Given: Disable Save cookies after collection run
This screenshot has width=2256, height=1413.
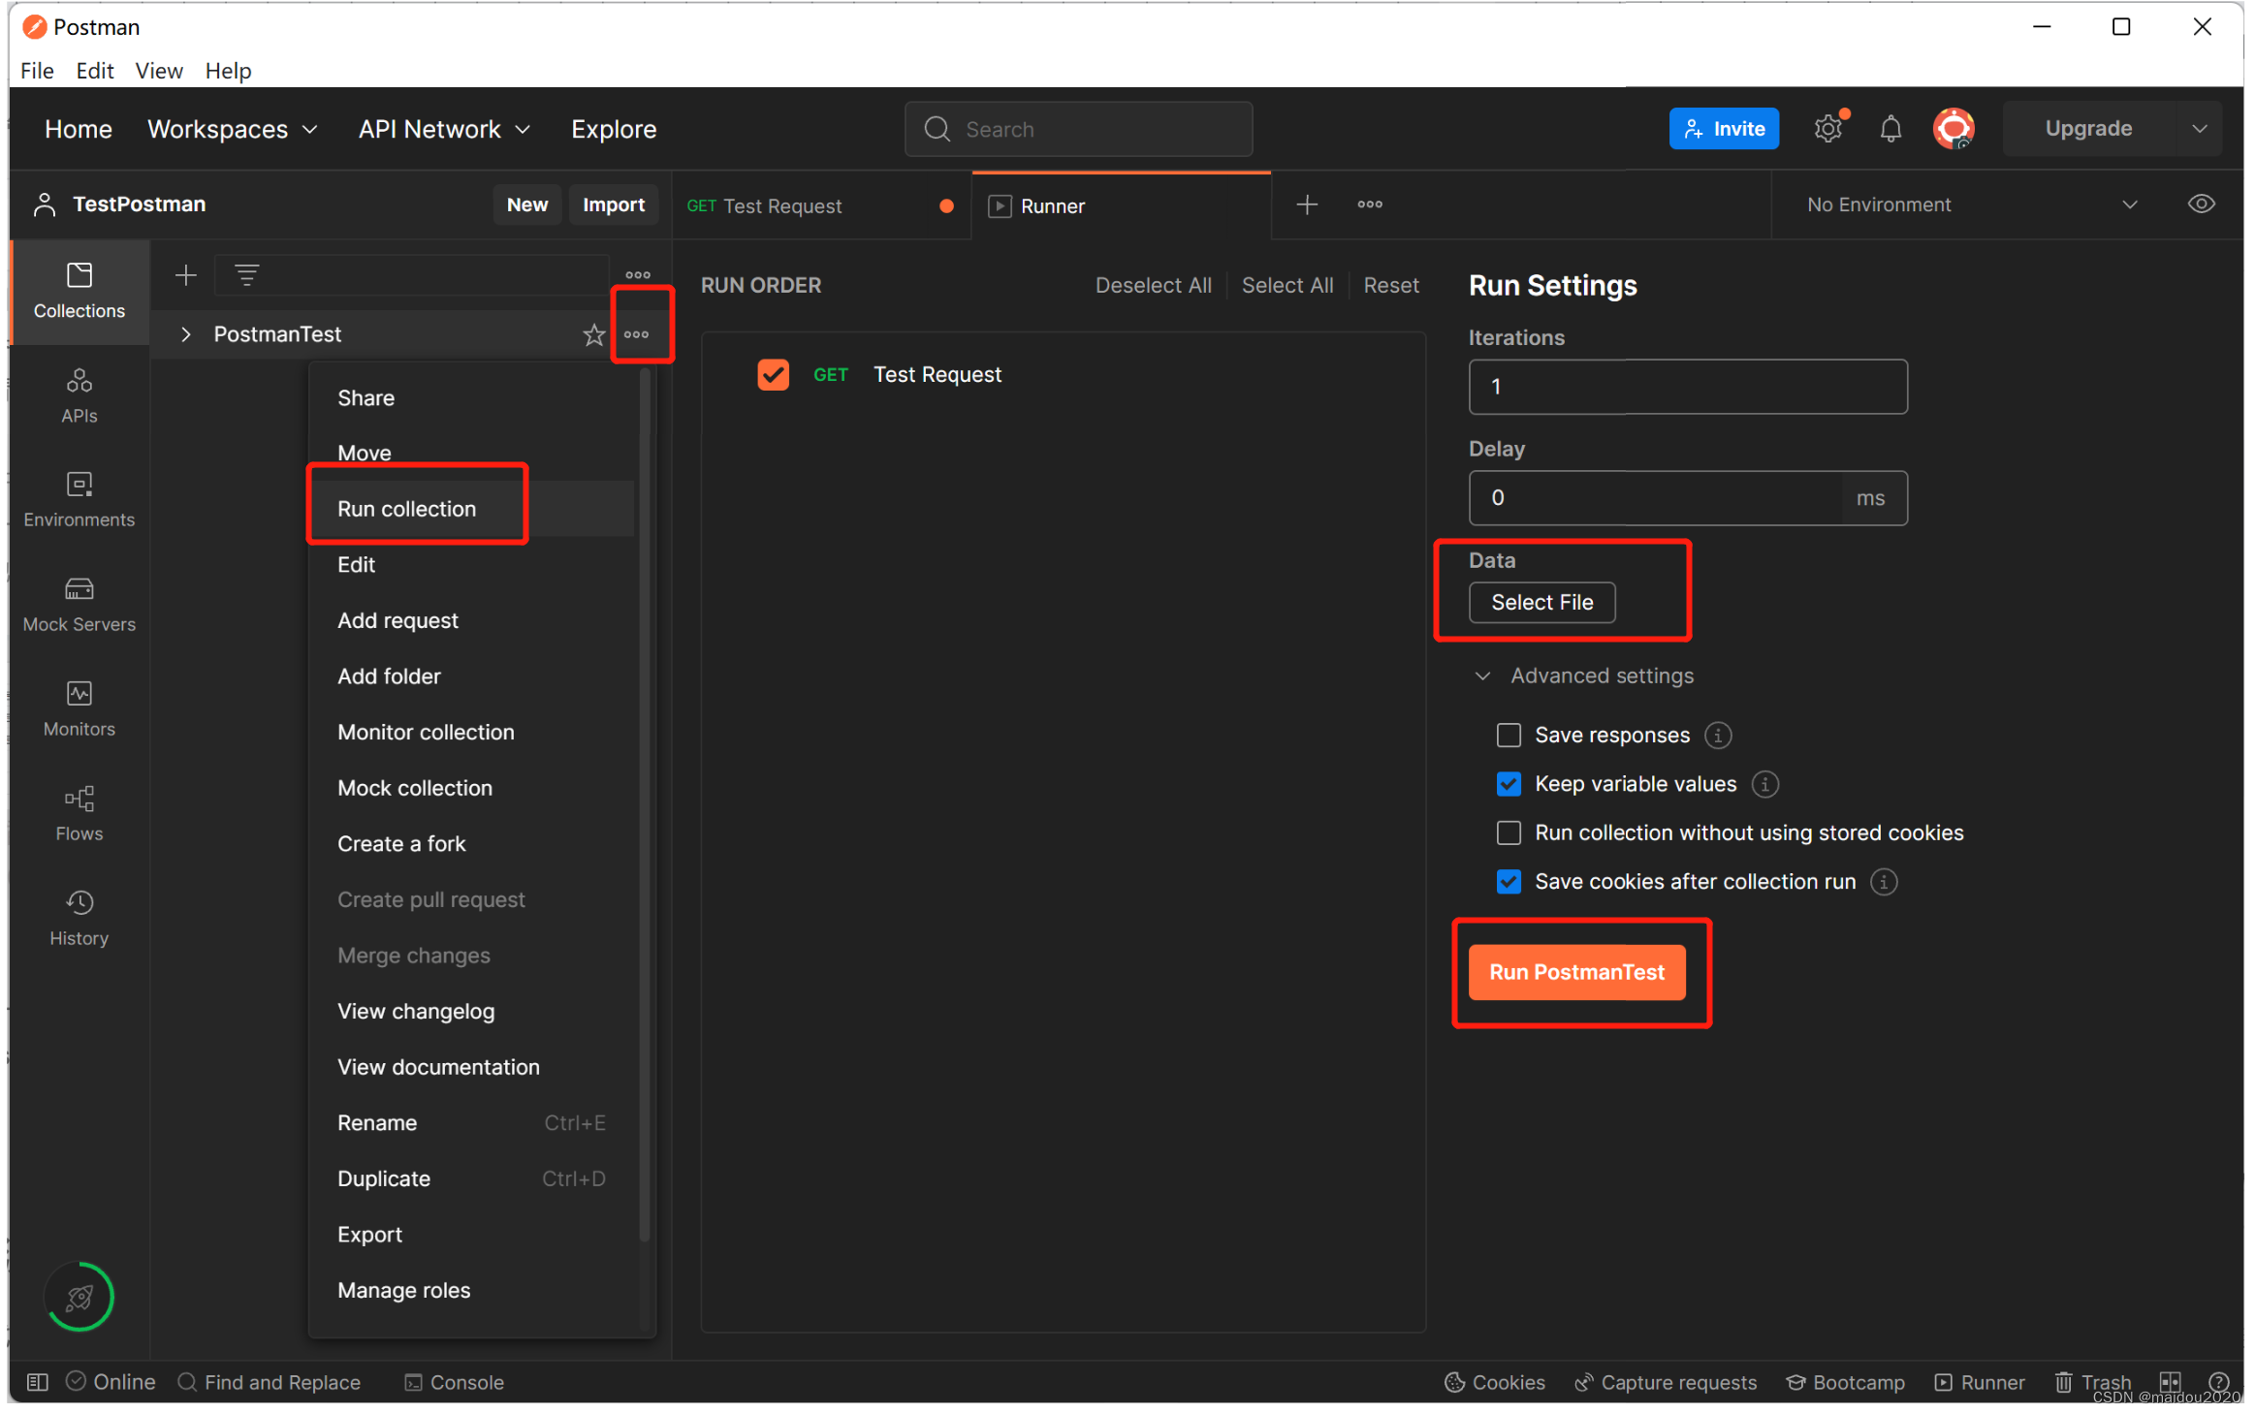Looking at the screenshot, I should click(x=1509, y=882).
